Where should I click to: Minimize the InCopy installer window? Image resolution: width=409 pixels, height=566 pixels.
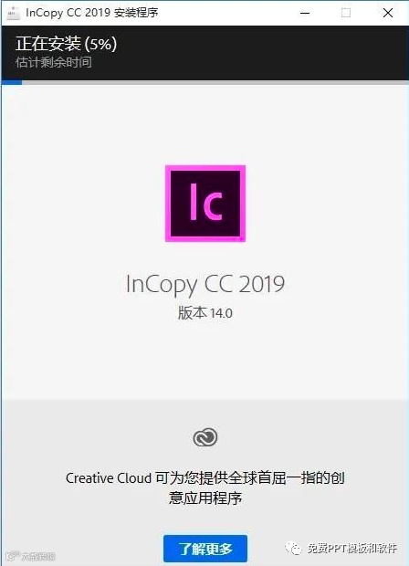pyautogui.click(x=305, y=13)
